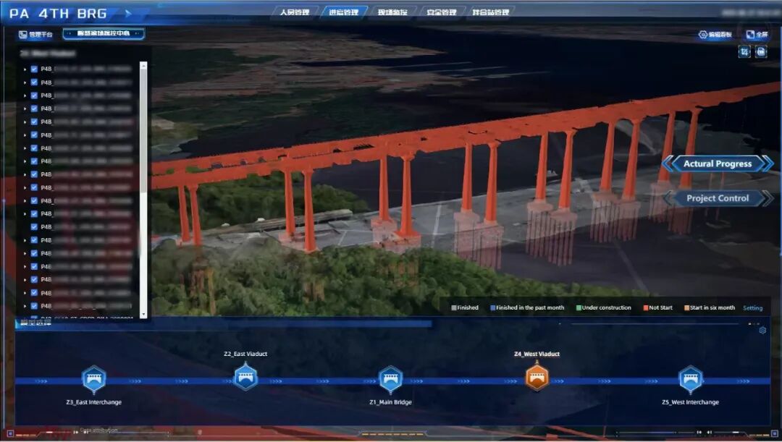
Task: Click the red Not Start legend swatch
Action: click(x=645, y=307)
